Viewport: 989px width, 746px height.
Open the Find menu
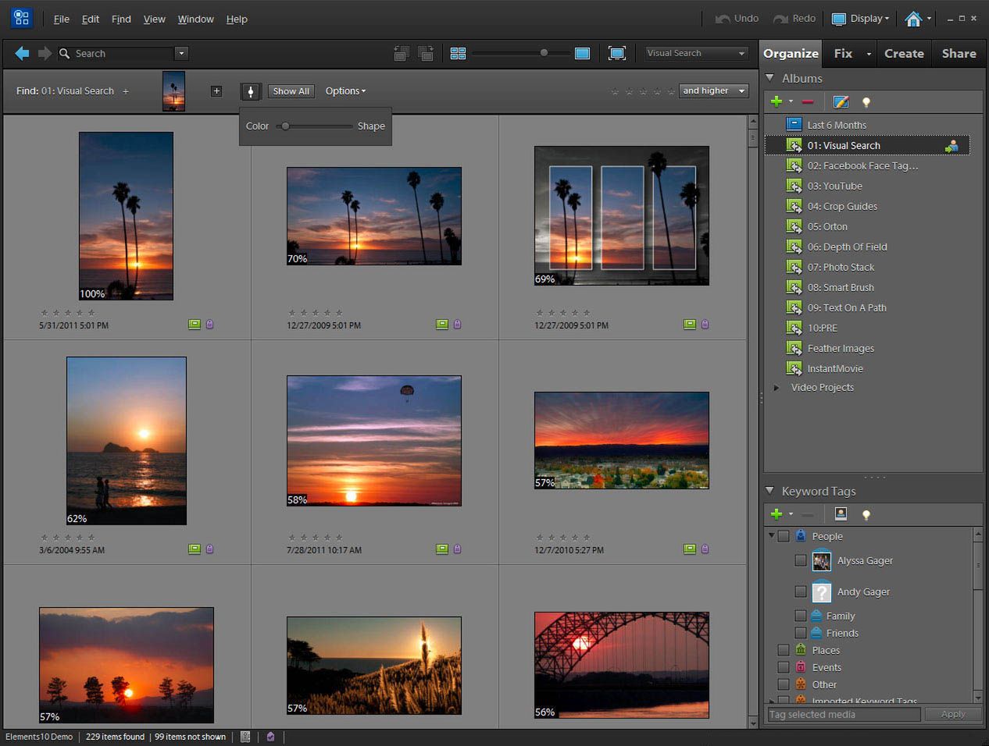pyautogui.click(x=121, y=19)
